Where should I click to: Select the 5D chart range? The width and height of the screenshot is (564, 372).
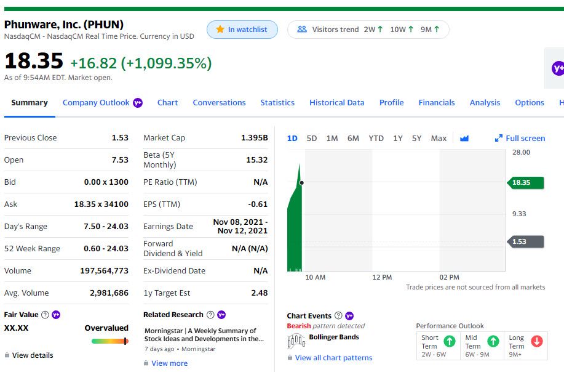pyautogui.click(x=311, y=139)
